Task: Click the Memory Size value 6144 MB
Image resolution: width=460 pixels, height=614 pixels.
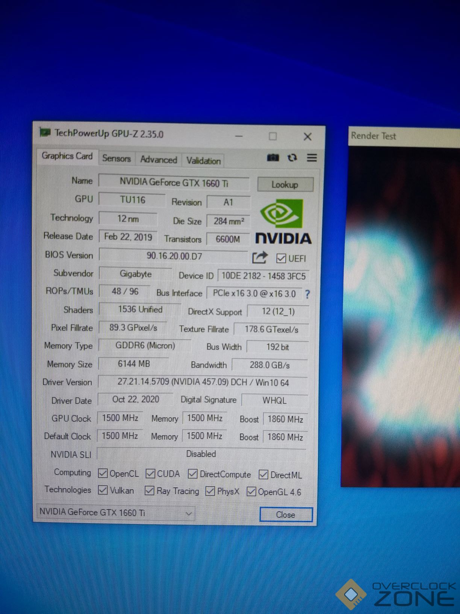Action: pos(134,363)
